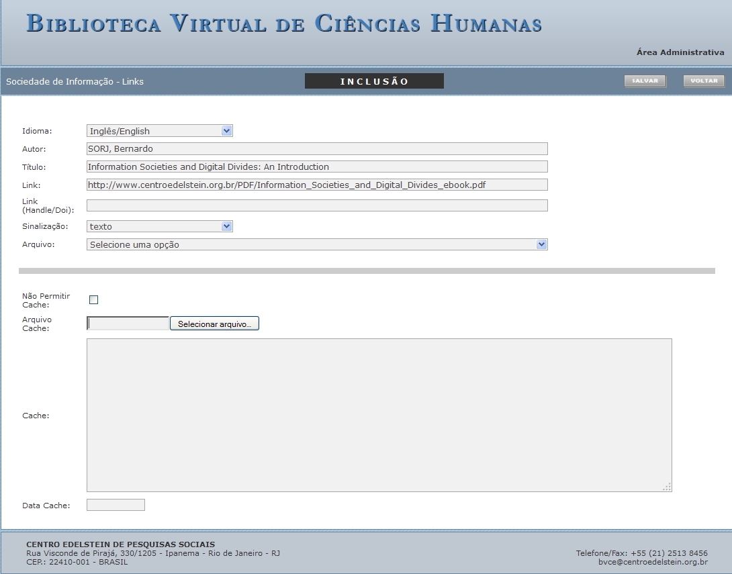Enable the Não Permitir Cache checkbox
This screenshot has height=574, width=732.
point(93,300)
